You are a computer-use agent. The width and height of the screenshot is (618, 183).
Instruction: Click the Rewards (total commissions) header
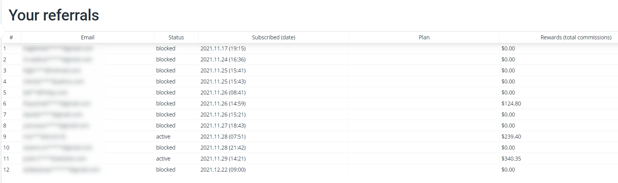[576, 37]
